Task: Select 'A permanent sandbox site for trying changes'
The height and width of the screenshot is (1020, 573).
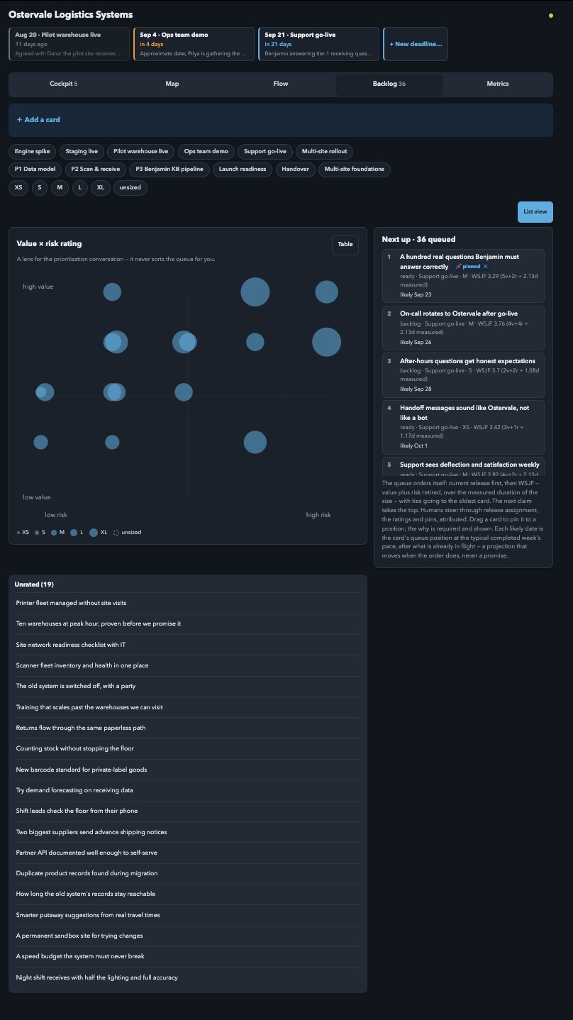Action: coord(188,936)
